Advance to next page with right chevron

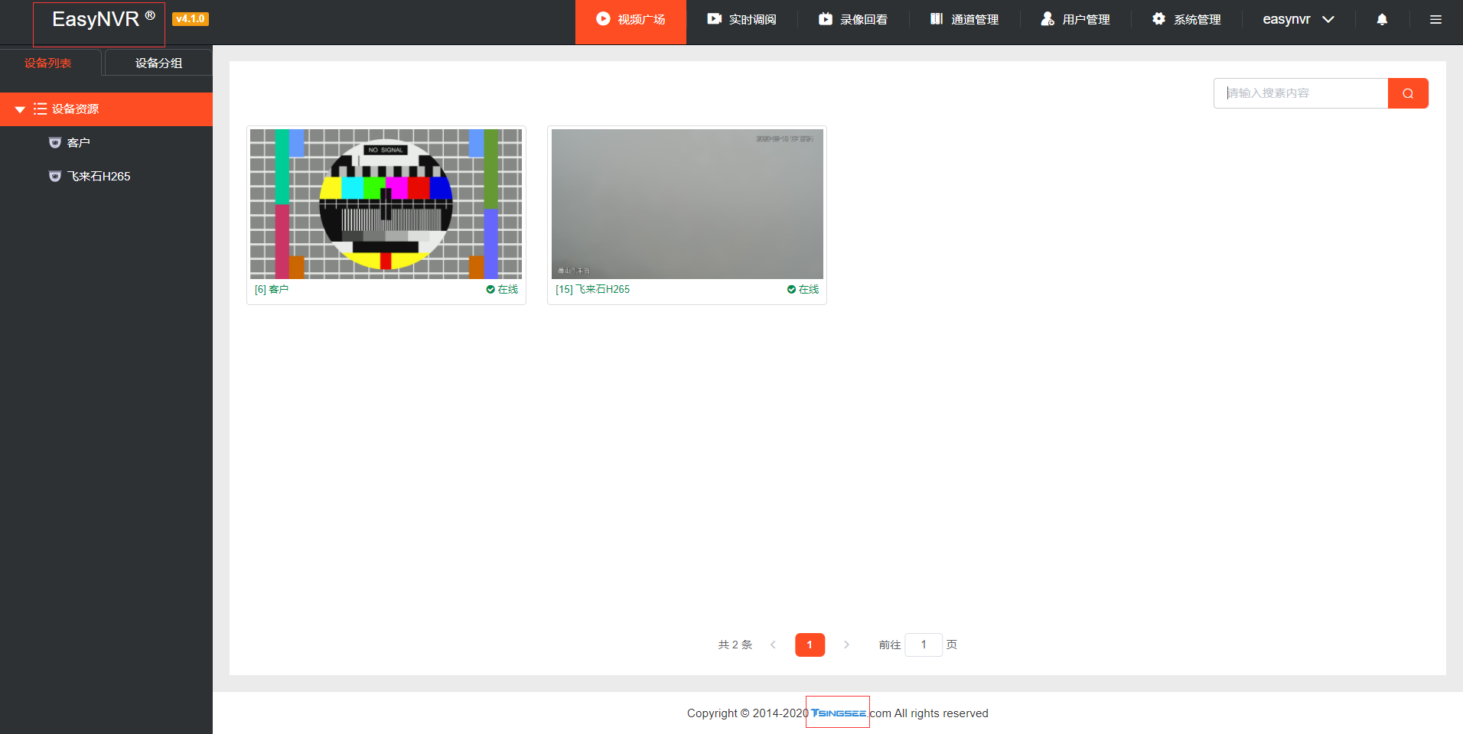[x=847, y=645]
